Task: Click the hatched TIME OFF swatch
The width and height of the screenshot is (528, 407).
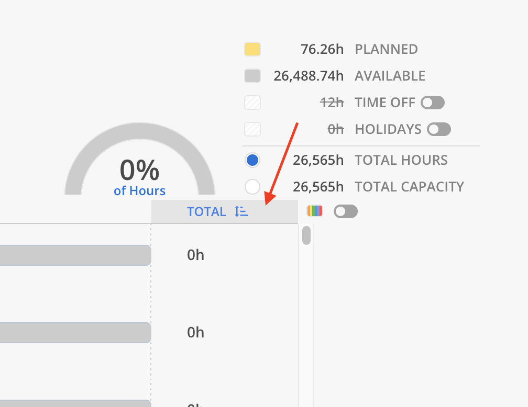Action: pyautogui.click(x=252, y=103)
